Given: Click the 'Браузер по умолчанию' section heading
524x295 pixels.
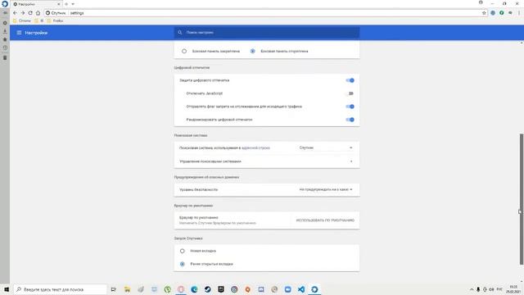Looking at the screenshot, I should tap(193, 206).
